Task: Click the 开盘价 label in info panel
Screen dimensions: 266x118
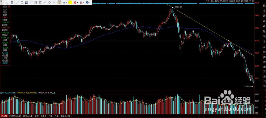Action: [5, 20]
